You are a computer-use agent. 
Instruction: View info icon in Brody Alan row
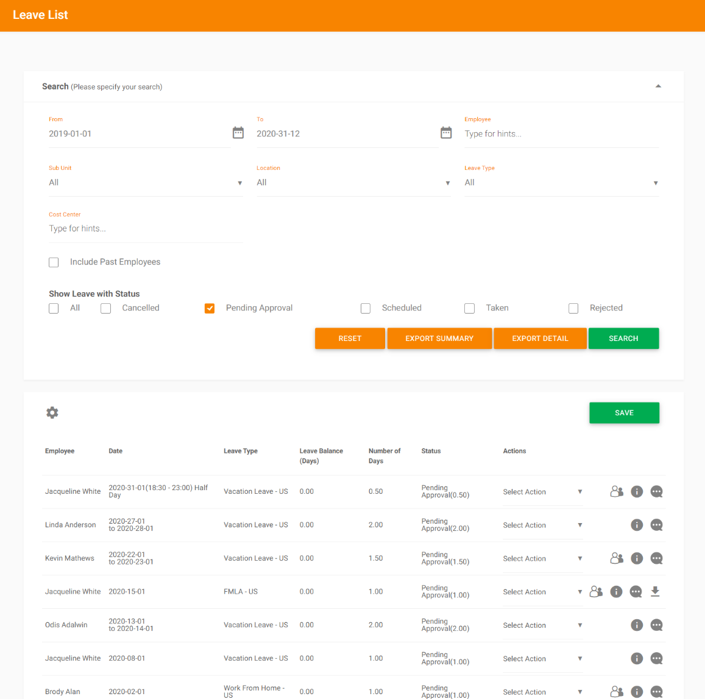(637, 691)
